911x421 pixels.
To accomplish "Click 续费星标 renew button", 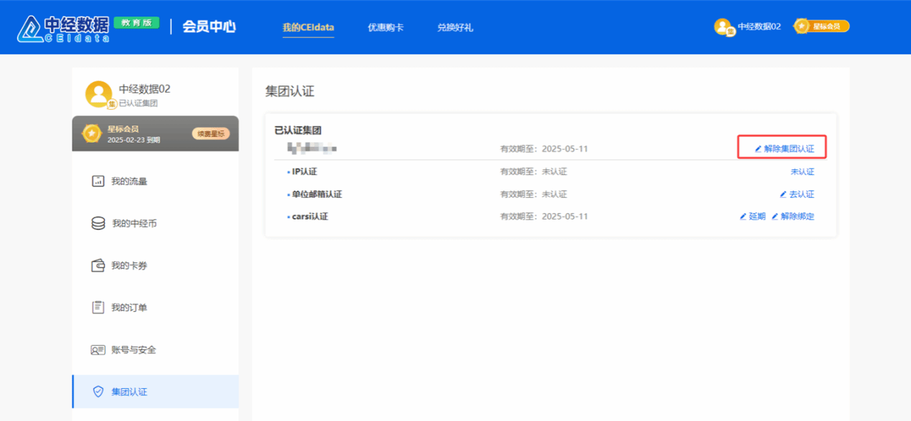I will (x=211, y=133).
